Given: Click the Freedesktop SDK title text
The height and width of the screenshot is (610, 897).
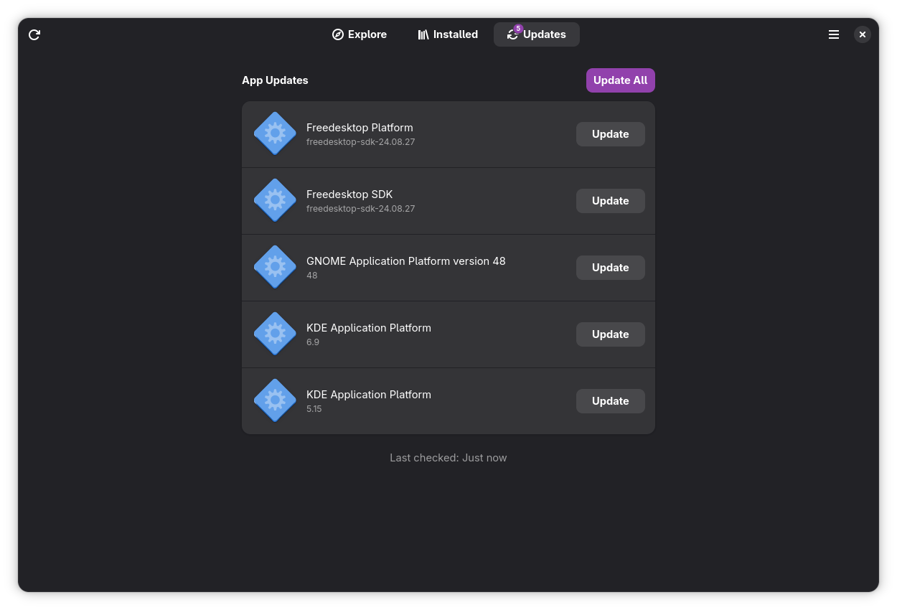Looking at the screenshot, I should coord(349,194).
